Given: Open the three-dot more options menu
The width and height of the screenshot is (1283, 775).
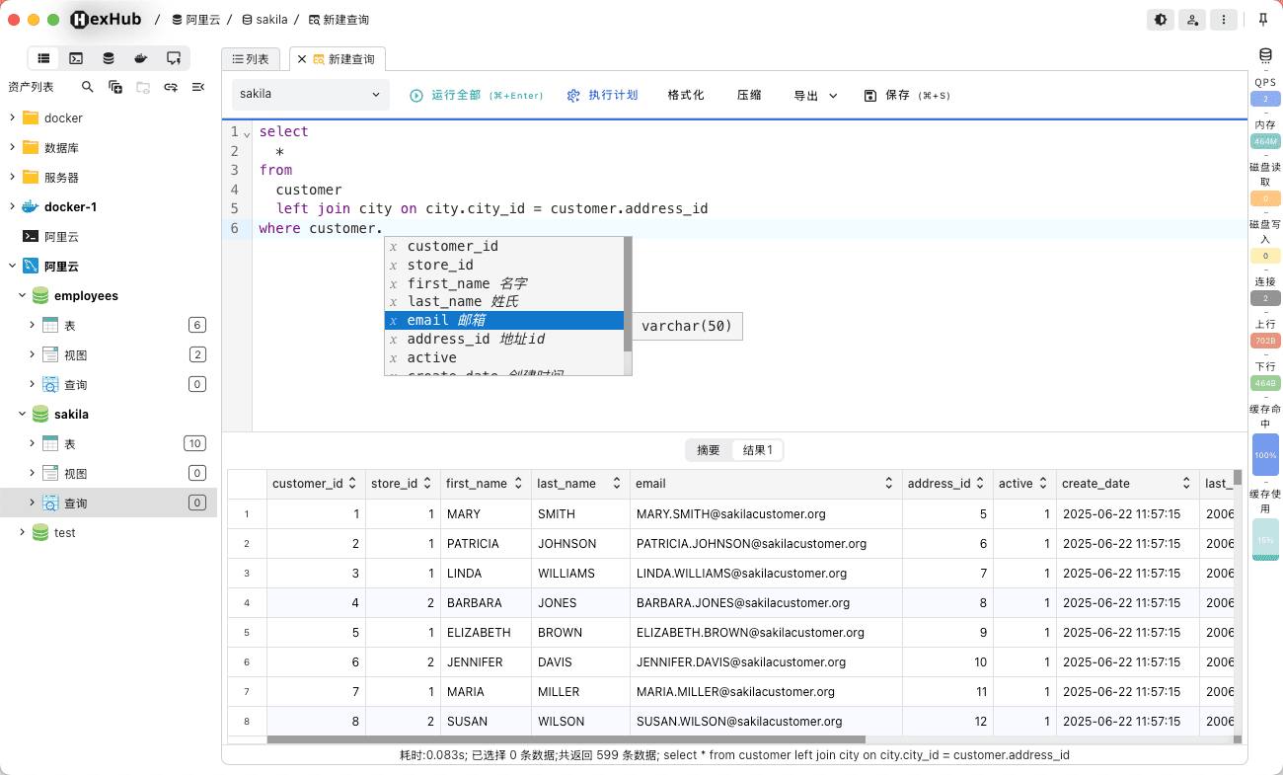Looking at the screenshot, I should pyautogui.click(x=1224, y=20).
